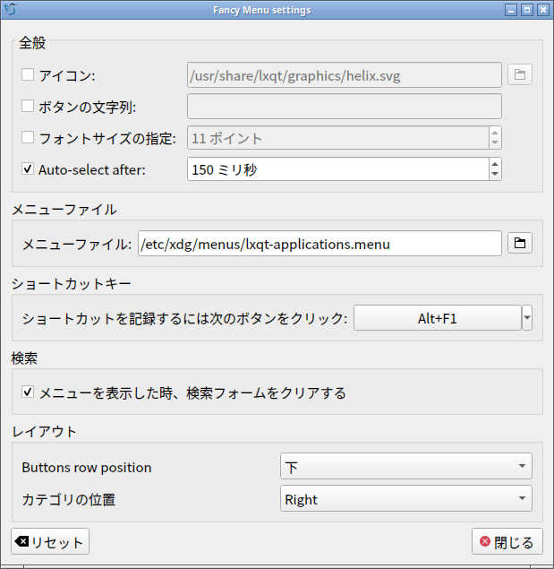Enable the アイコン checkbox
The width and height of the screenshot is (554, 569).
[x=28, y=74]
